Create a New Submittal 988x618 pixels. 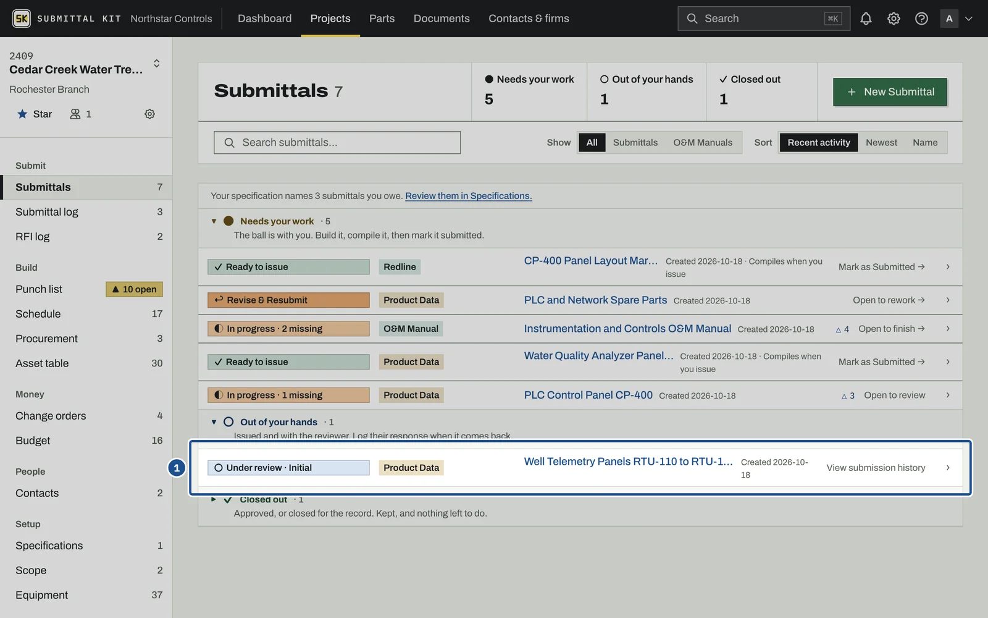[x=890, y=92]
